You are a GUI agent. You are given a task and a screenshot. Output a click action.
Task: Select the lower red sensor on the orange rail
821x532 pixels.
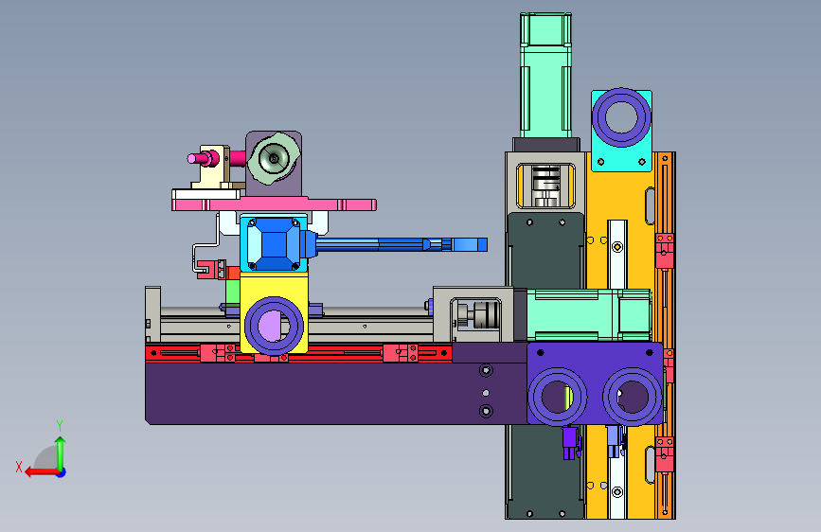coord(665,454)
